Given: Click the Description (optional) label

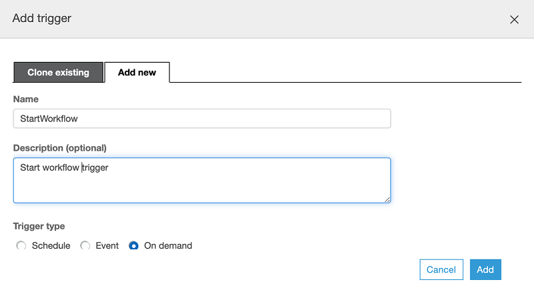Looking at the screenshot, I should point(59,148).
